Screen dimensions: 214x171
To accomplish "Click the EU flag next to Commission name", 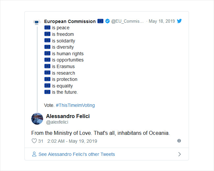I will (x=100, y=21).
